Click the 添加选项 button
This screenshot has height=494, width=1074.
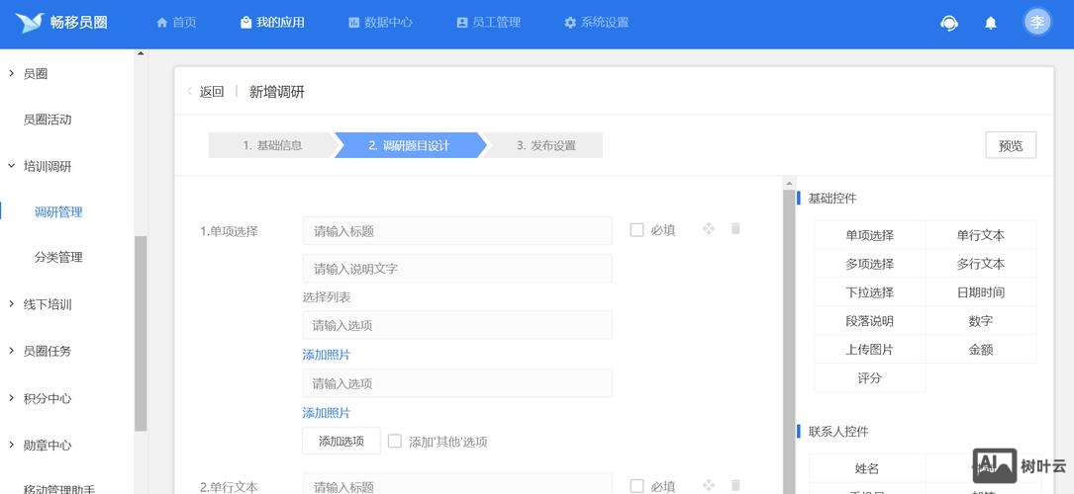(342, 441)
